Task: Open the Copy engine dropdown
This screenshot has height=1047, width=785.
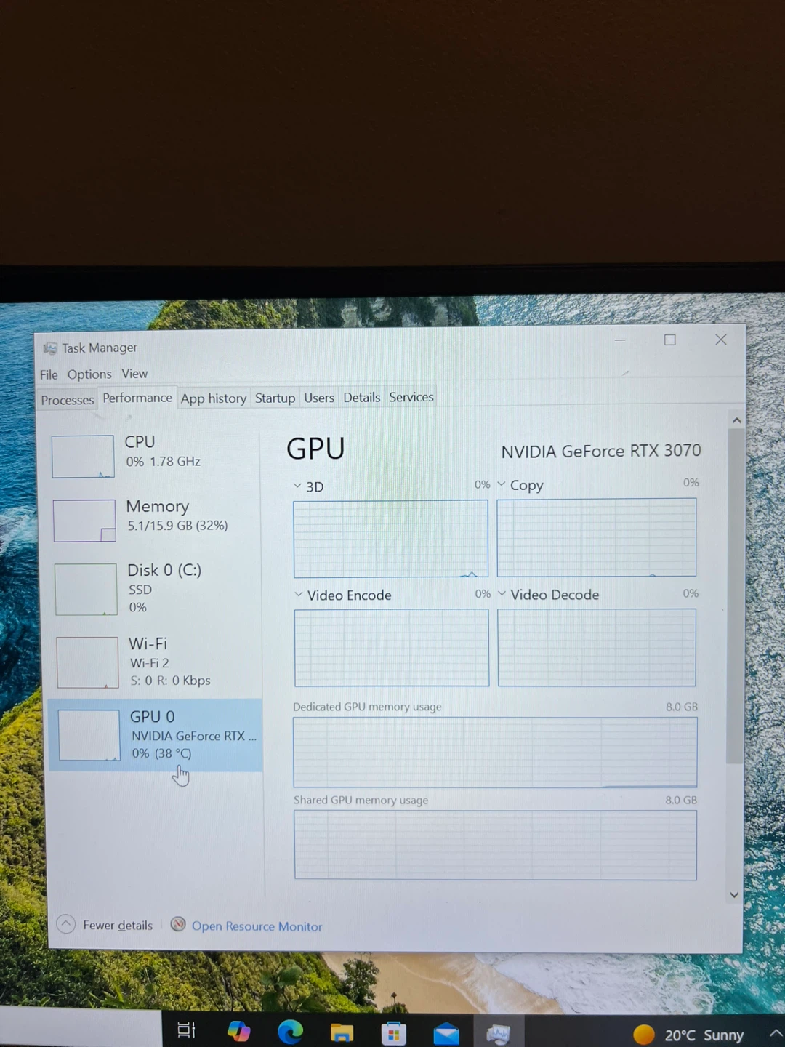Action: click(x=502, y=484)
